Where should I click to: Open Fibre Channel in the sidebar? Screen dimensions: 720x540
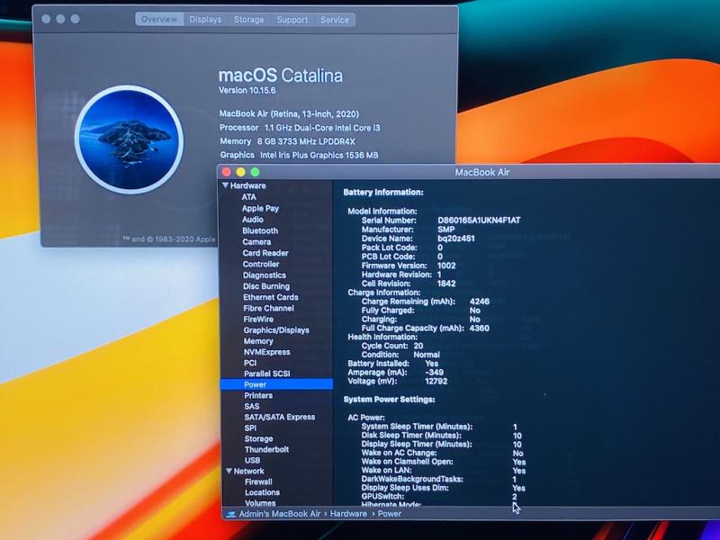point(268,308)
